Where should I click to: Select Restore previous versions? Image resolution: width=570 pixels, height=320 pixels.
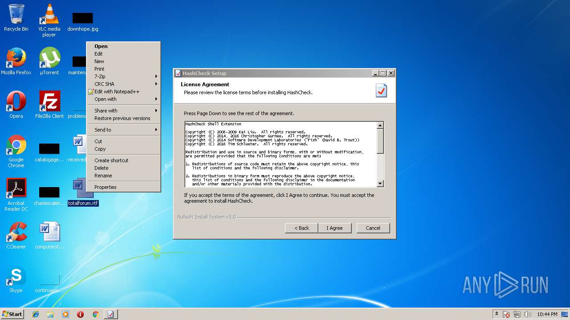click(123, 118)
